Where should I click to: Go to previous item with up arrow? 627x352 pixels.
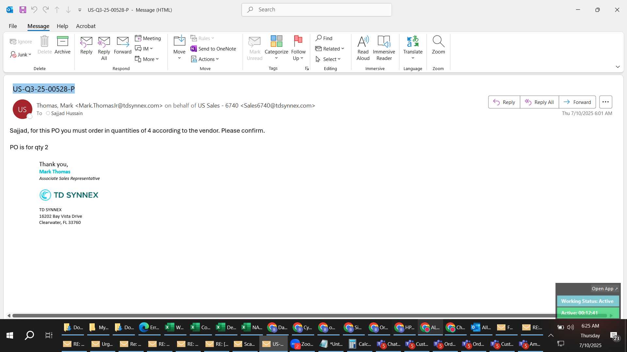click(x=57, y=10)
